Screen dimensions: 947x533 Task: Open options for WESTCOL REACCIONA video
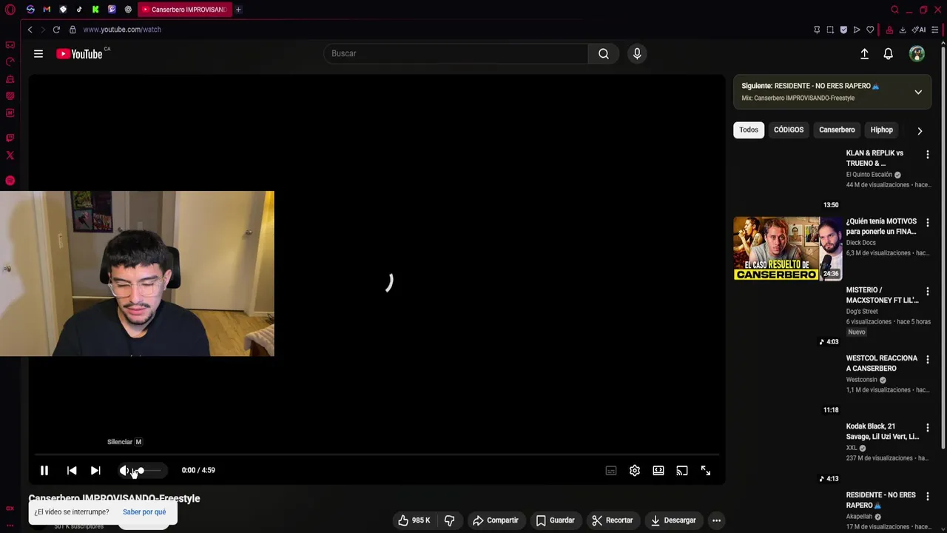click(x=928, y=359)
